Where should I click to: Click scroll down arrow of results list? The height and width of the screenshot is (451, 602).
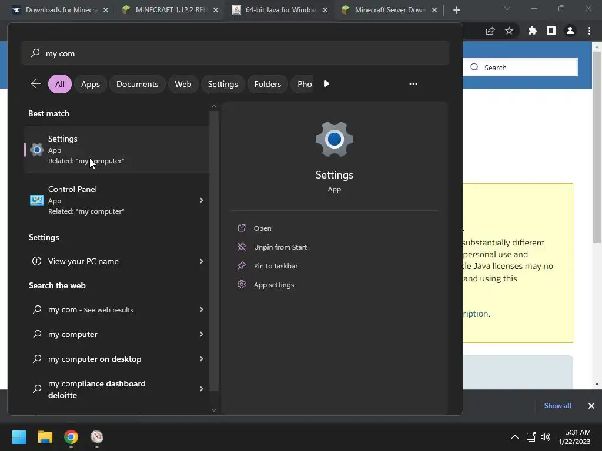214,410
